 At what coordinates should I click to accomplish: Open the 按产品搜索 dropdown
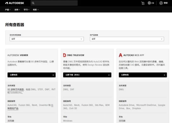pos(127,39)
